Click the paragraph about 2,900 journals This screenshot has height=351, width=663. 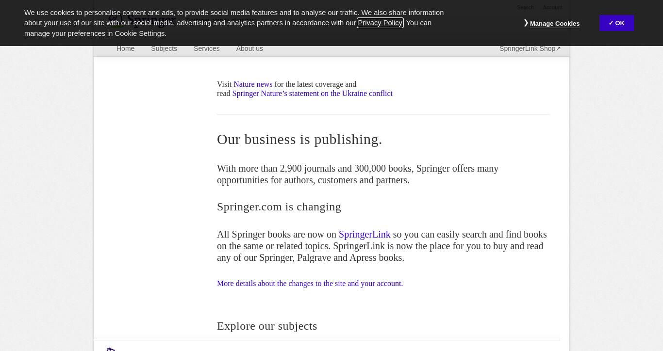tap(358, 174)
